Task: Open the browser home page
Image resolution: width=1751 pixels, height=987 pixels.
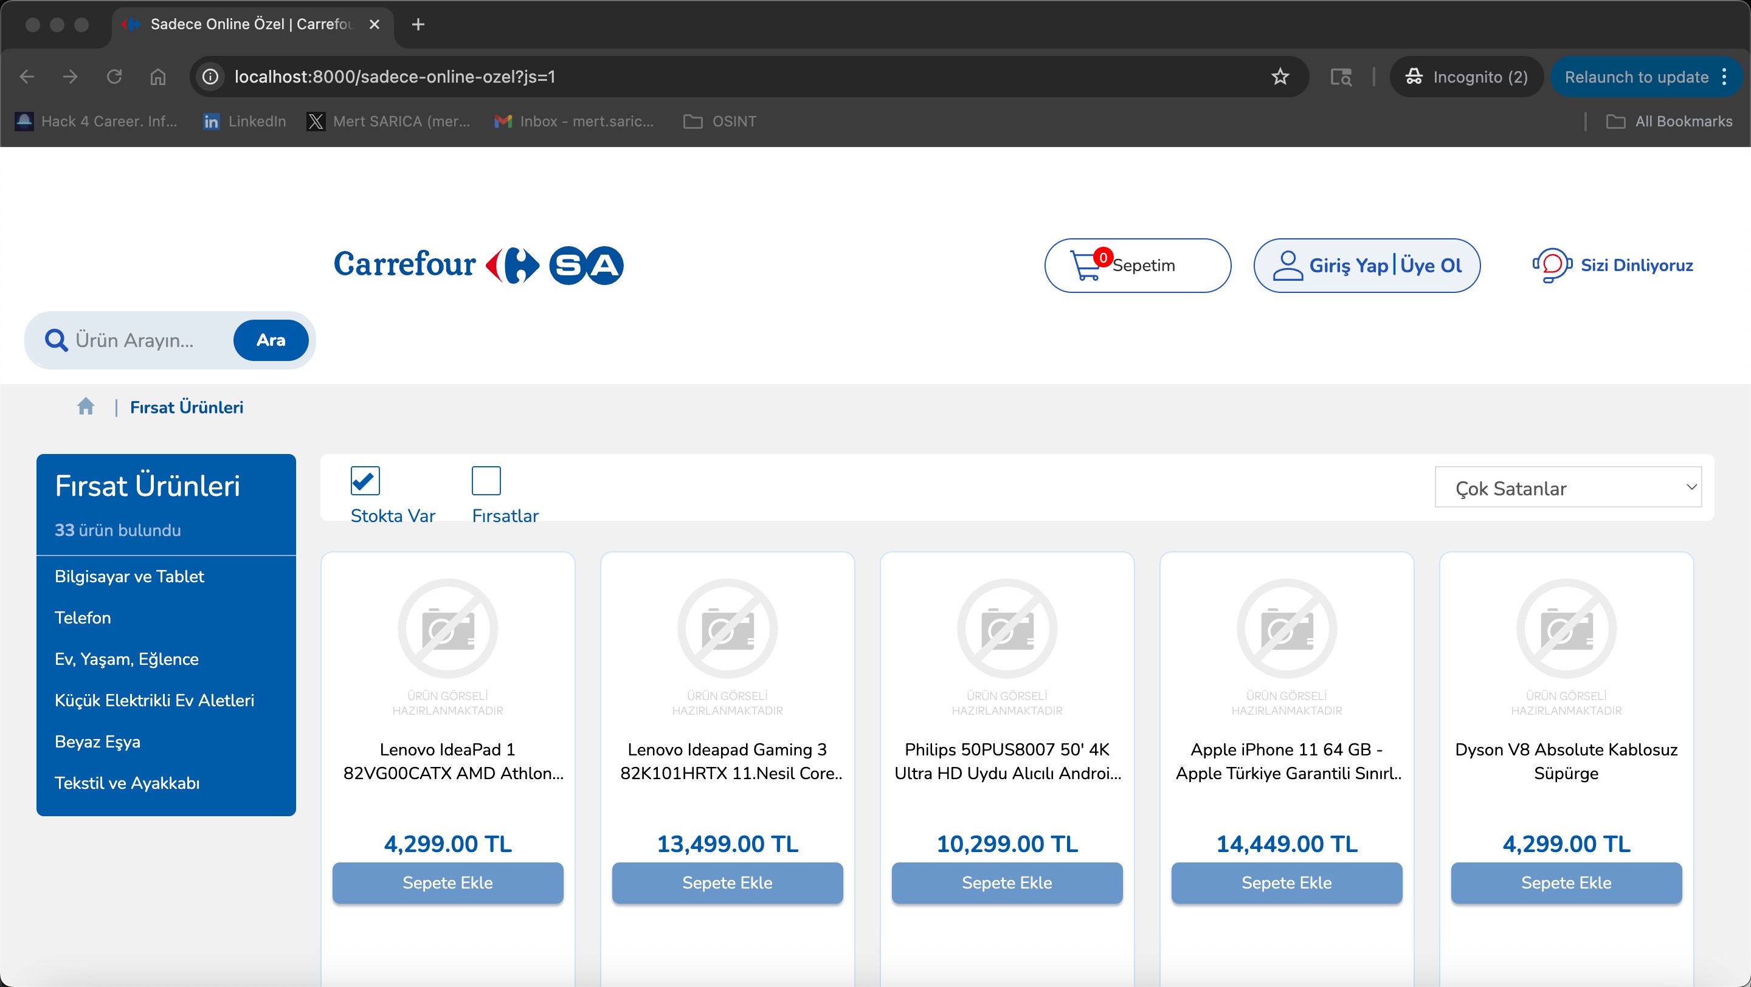Action: pos(157,77)
